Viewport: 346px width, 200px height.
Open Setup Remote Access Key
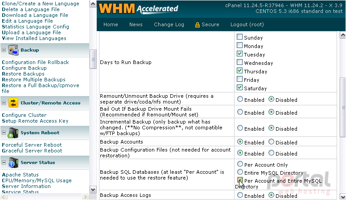tap(35, 121)
